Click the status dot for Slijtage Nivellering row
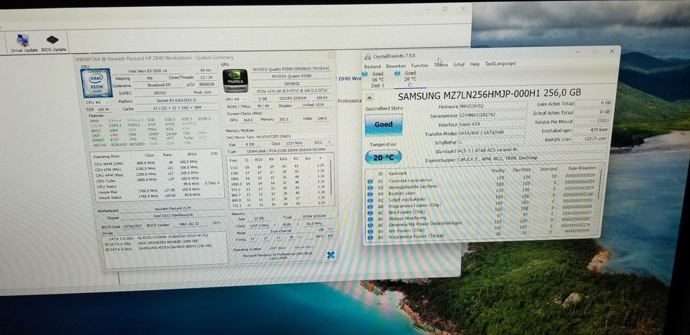The image size is (690, 335). click(x=370, y=219)
